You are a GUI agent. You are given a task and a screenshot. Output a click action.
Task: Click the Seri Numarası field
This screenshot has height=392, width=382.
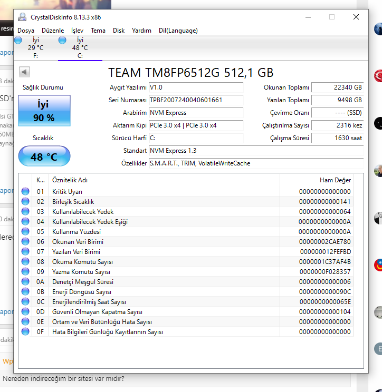[196, 100]
